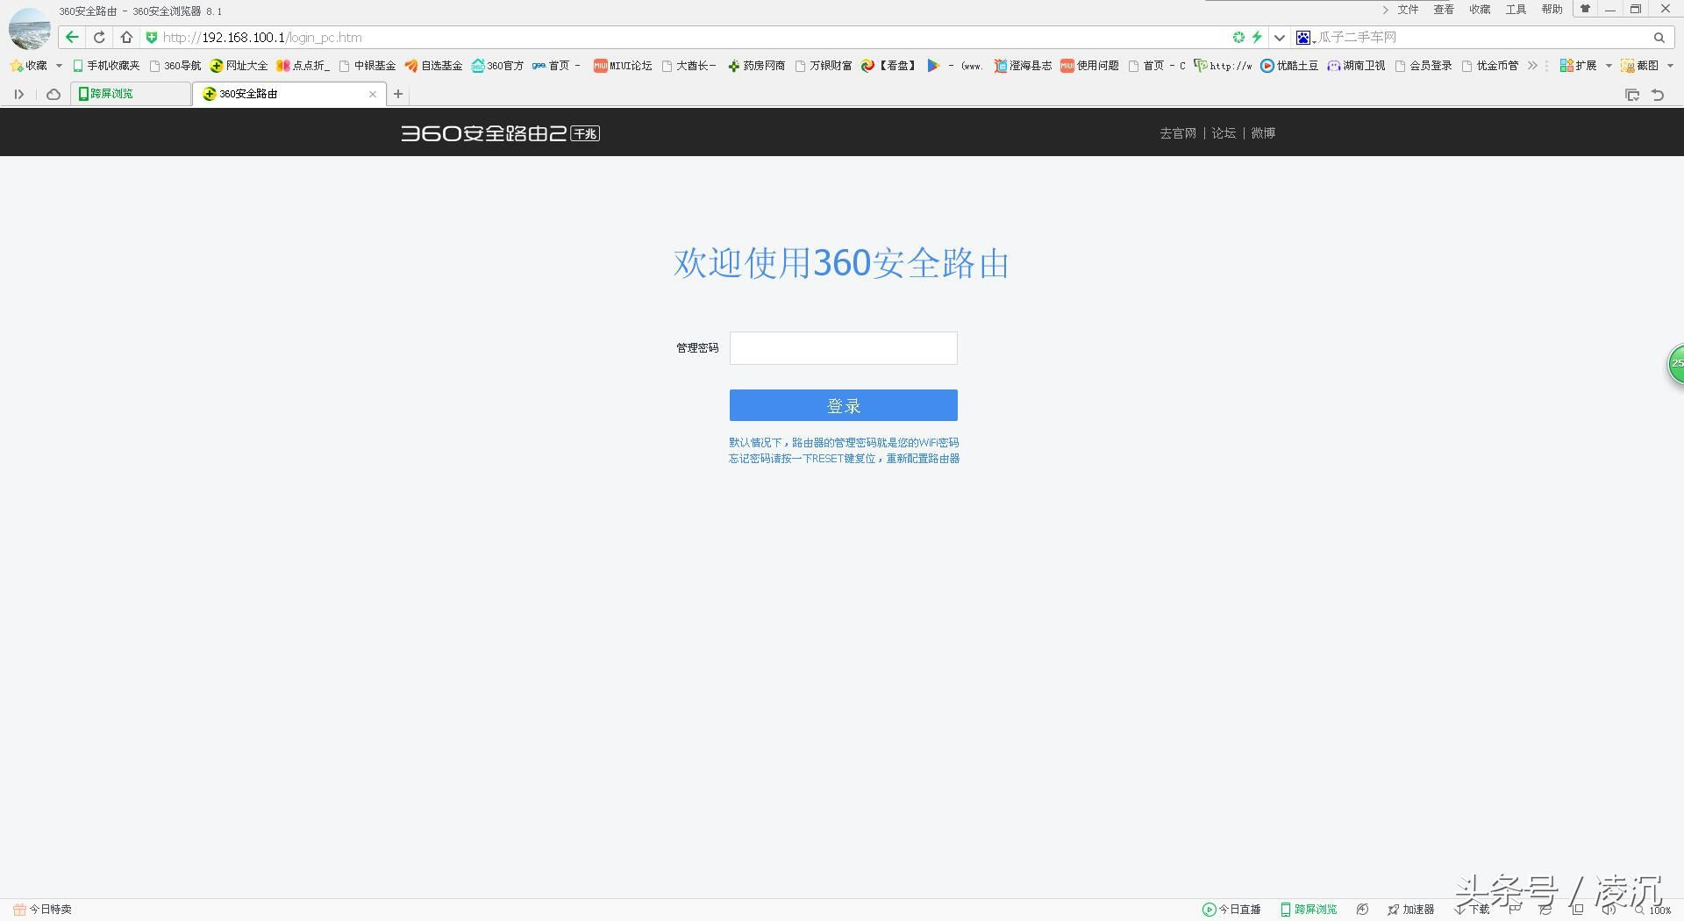This screenshot has width=1684, height=921.
Task: Open a new tab with plus button
Action: pyautogui.click(x=398, y=94)
